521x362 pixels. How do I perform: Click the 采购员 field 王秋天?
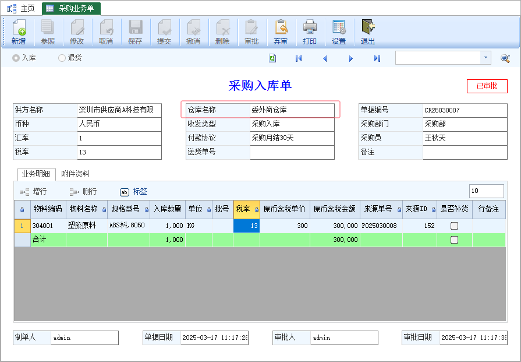[x=465, y=138]
